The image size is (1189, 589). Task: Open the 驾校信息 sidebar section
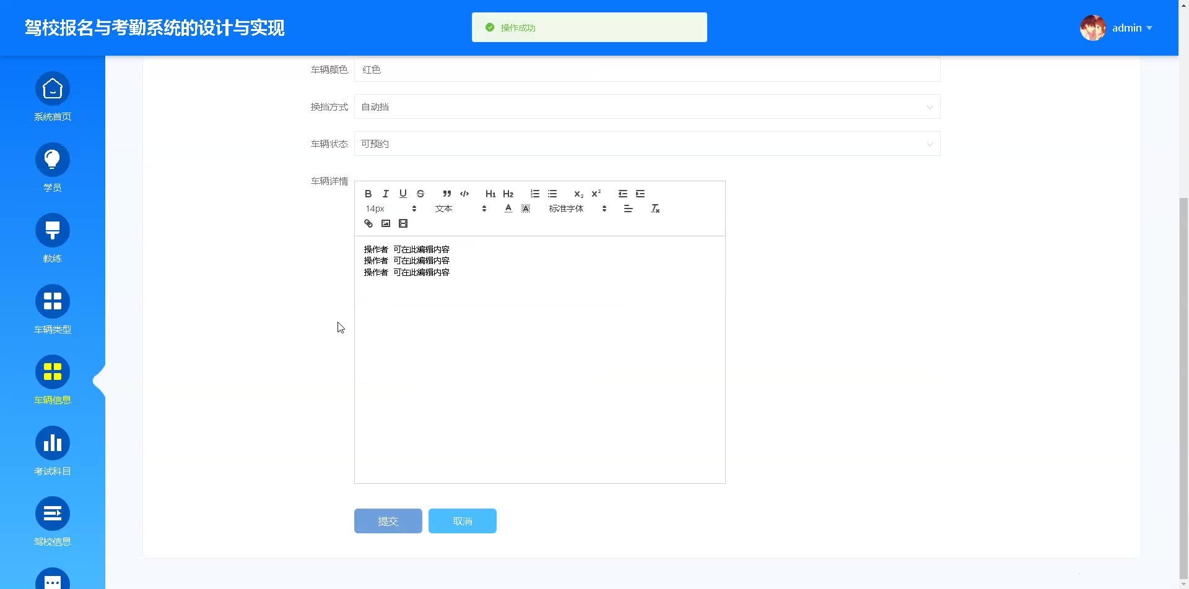53,522
